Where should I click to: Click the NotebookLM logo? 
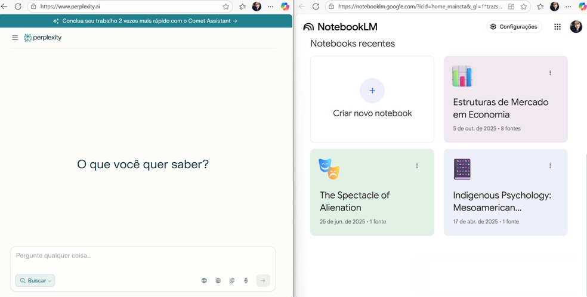340,27
